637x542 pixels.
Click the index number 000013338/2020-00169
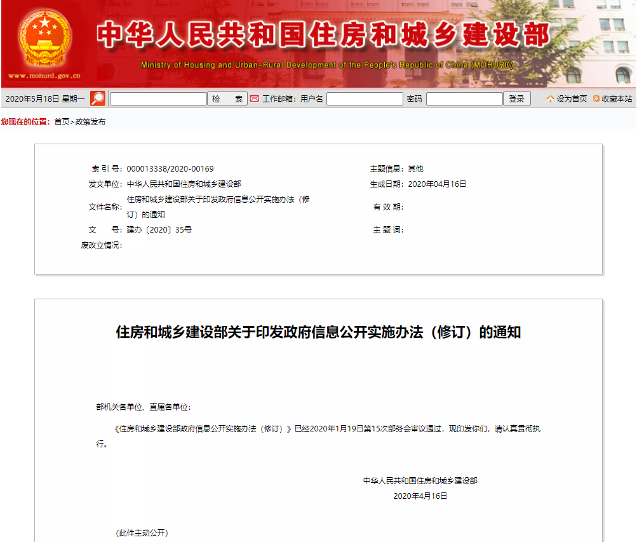pyautogui.click(x=170, y=169)
